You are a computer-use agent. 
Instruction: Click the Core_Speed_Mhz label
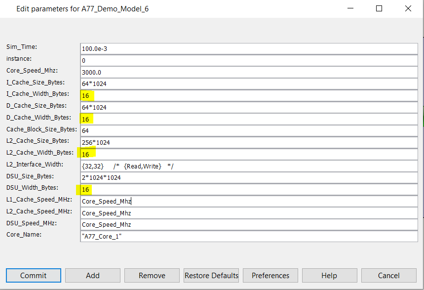(x=32, y=71)
